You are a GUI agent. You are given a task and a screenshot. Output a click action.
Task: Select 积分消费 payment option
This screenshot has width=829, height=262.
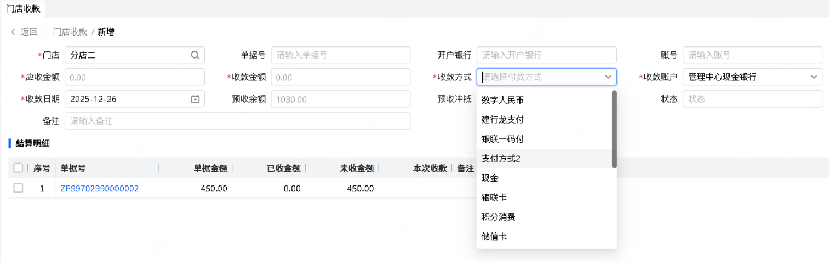coord(498,217)
